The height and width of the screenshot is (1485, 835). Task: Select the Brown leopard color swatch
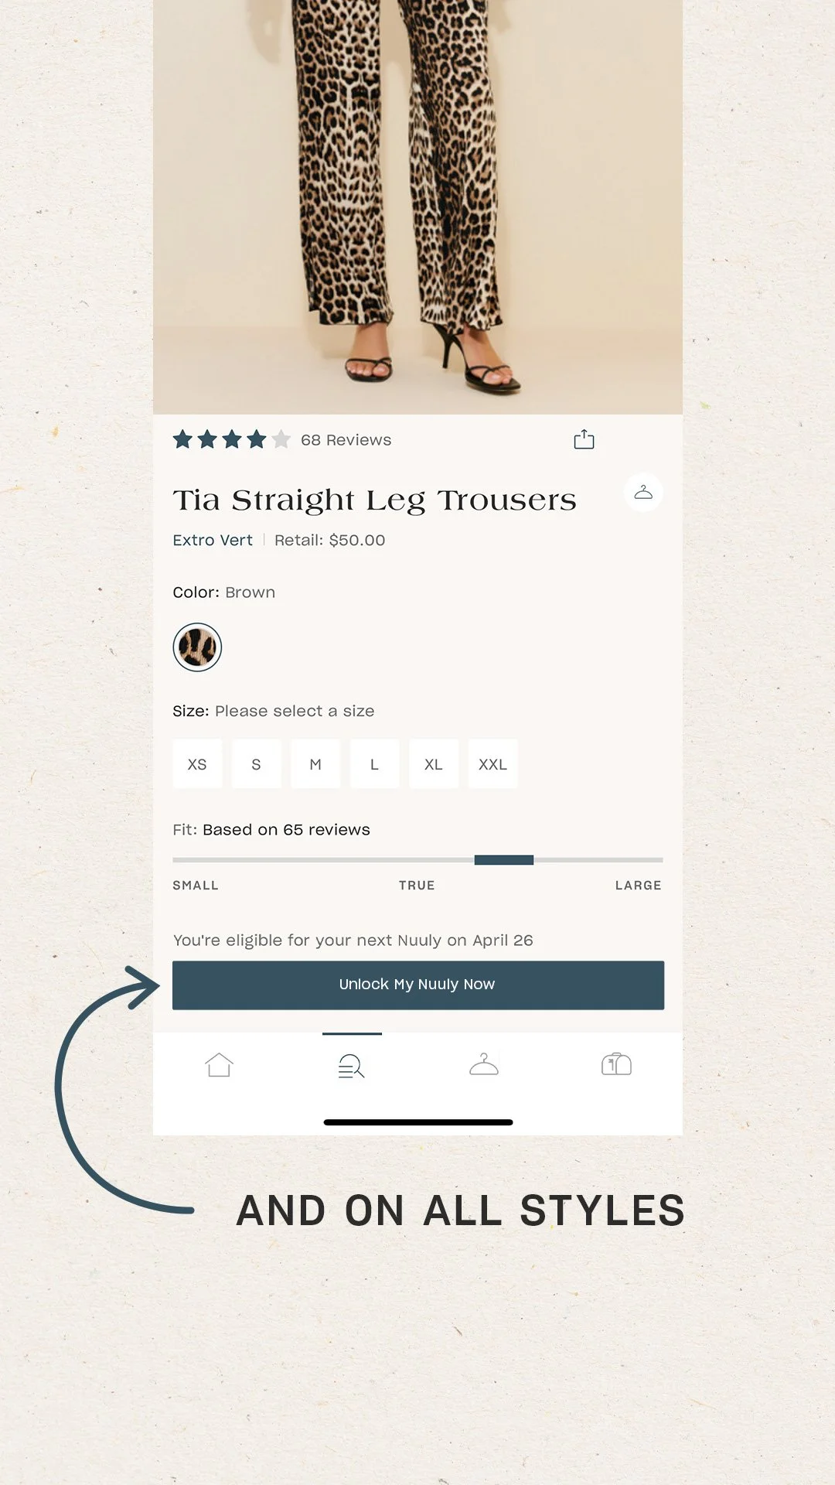coord(197,647)
